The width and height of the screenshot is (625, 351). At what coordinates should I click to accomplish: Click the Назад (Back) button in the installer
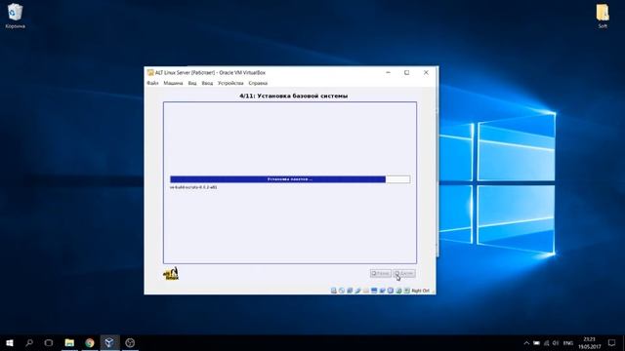pos(380,273)
